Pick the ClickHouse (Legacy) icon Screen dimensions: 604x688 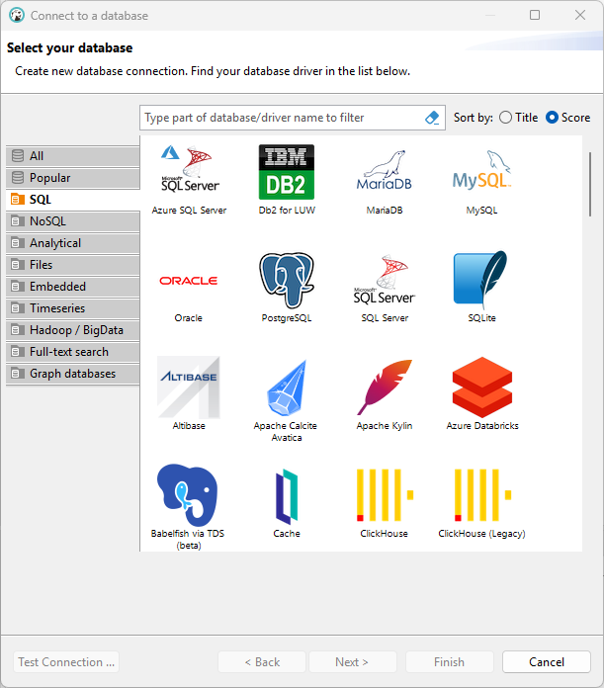click(482, 495)
